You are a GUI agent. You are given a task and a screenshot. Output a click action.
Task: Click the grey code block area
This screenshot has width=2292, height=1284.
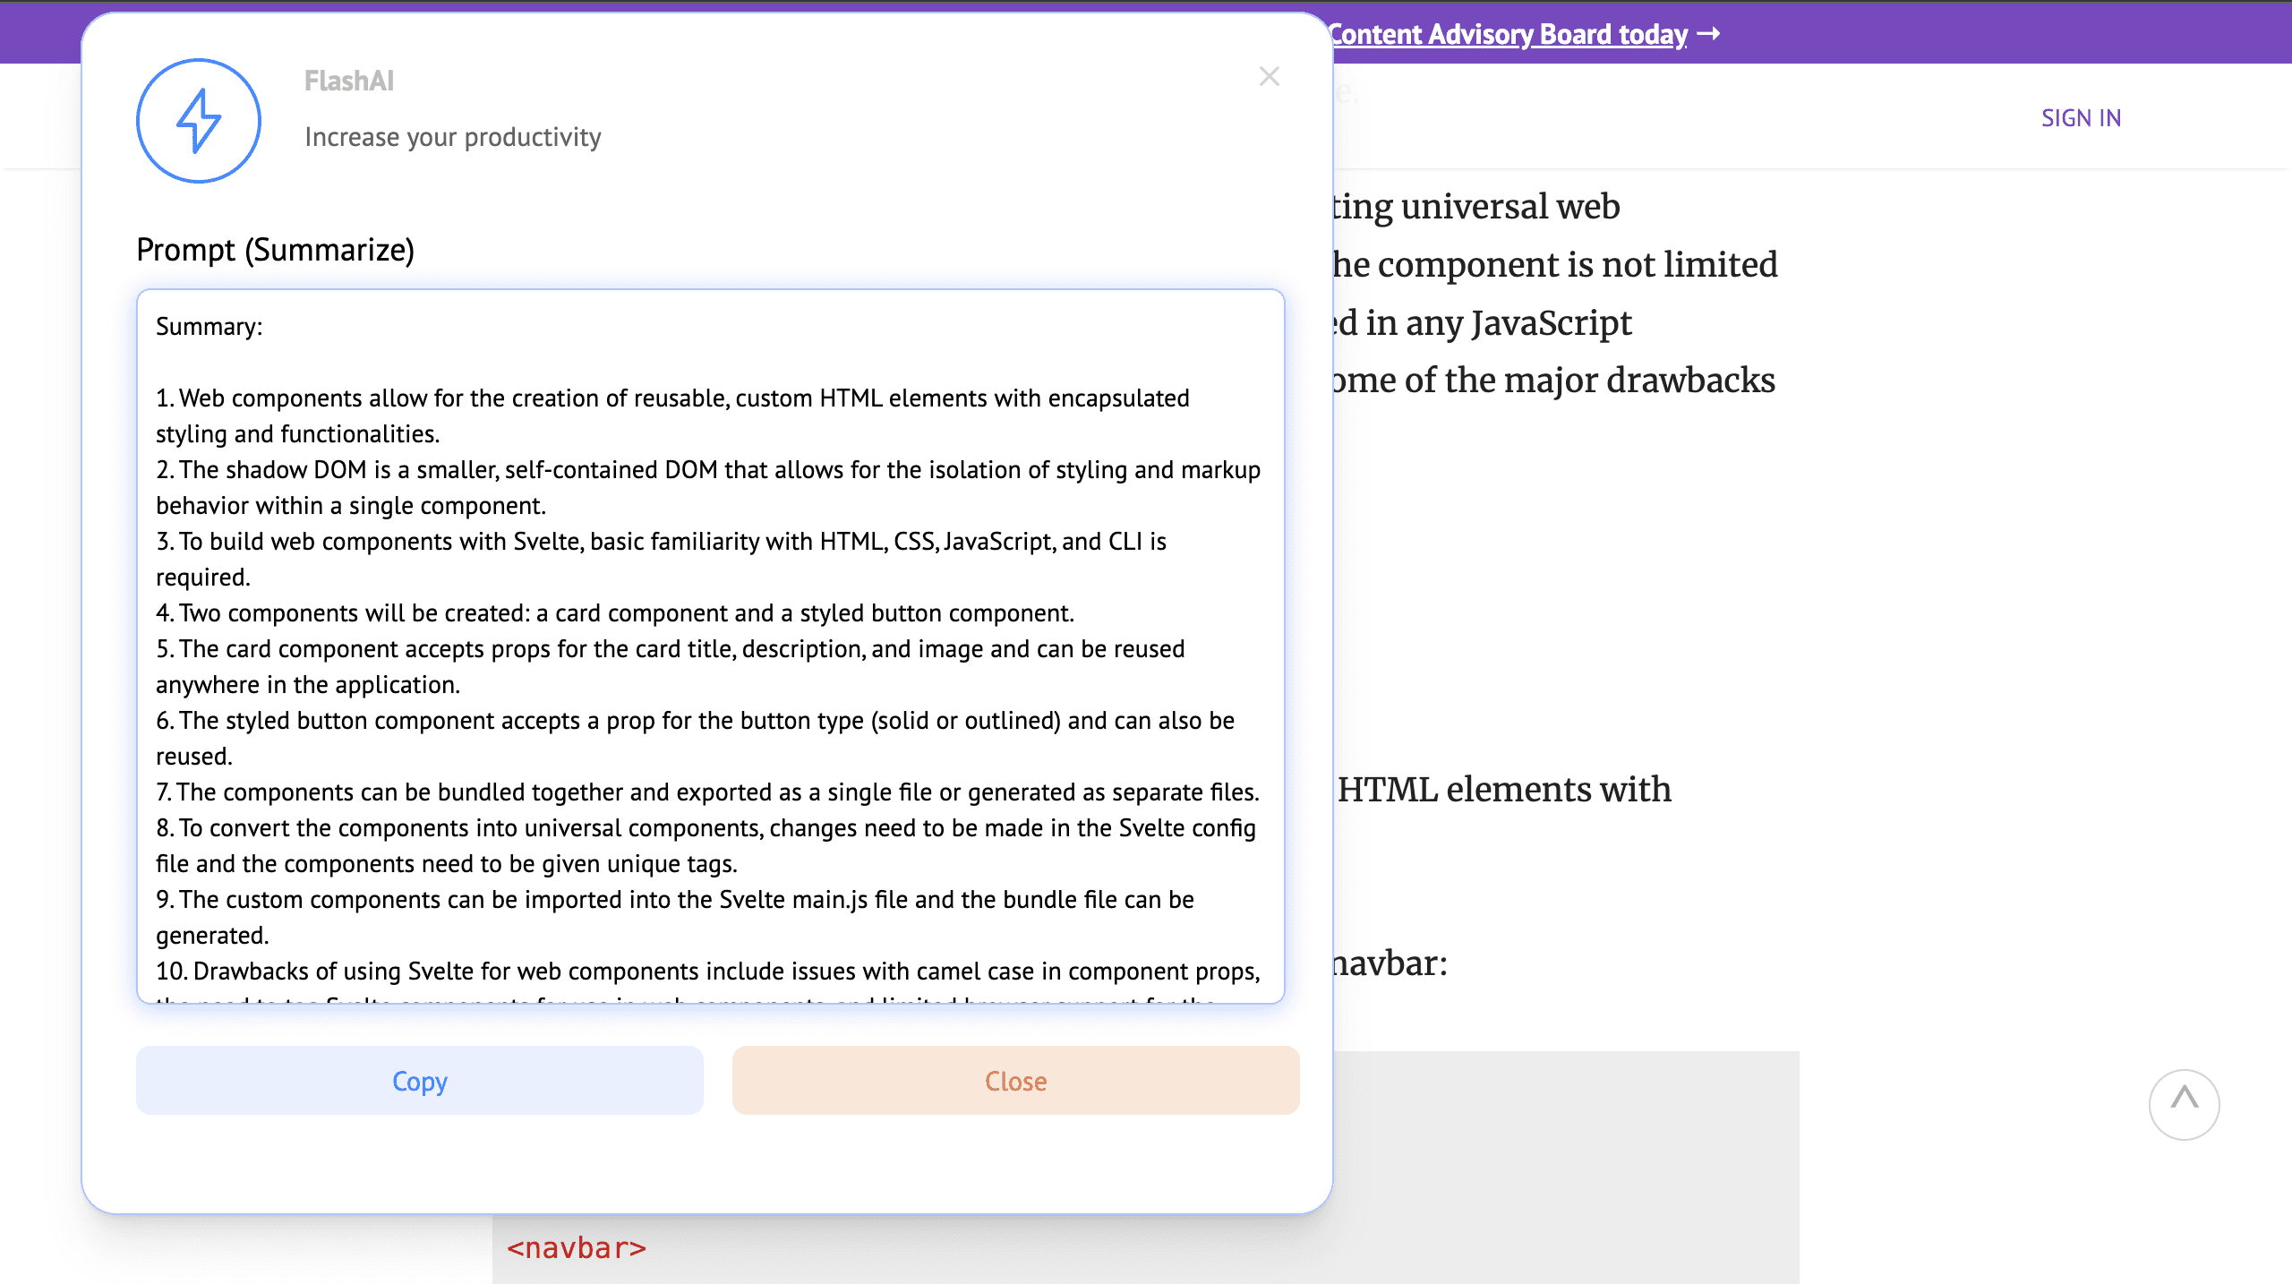pos(1567,1164)
